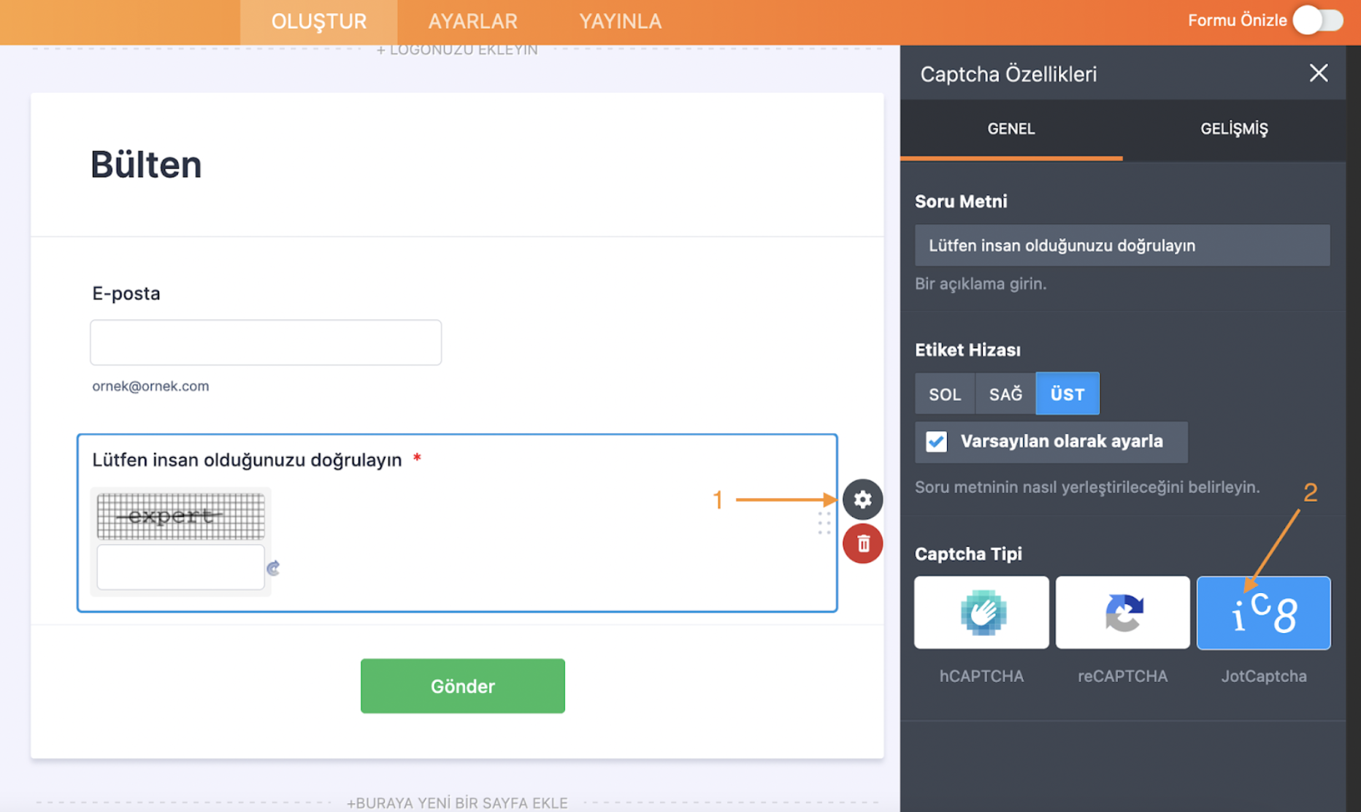Click the drag handle beside the captcha field
The width and height of the screenshot is (1361, 812).
pyautogui.click(x=824, y=523)
